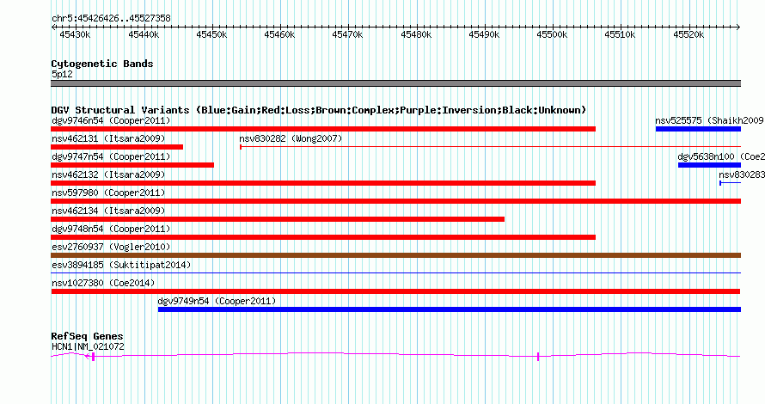Viewport: 765px width, 404px height.
Task: Select the blue dgv5638n100 gain bar
Action: (709, 165)
